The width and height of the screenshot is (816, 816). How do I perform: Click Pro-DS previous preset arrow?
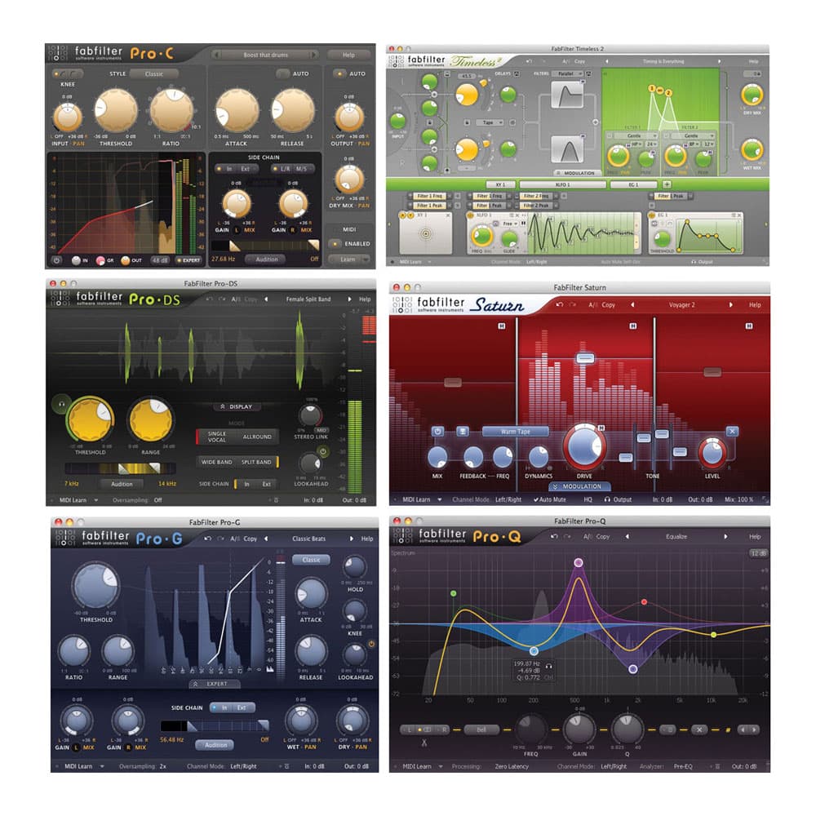click(x=266, y=299)
